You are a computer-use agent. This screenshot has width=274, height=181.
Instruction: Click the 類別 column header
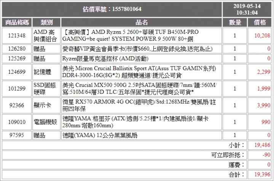tap(46, 22)
